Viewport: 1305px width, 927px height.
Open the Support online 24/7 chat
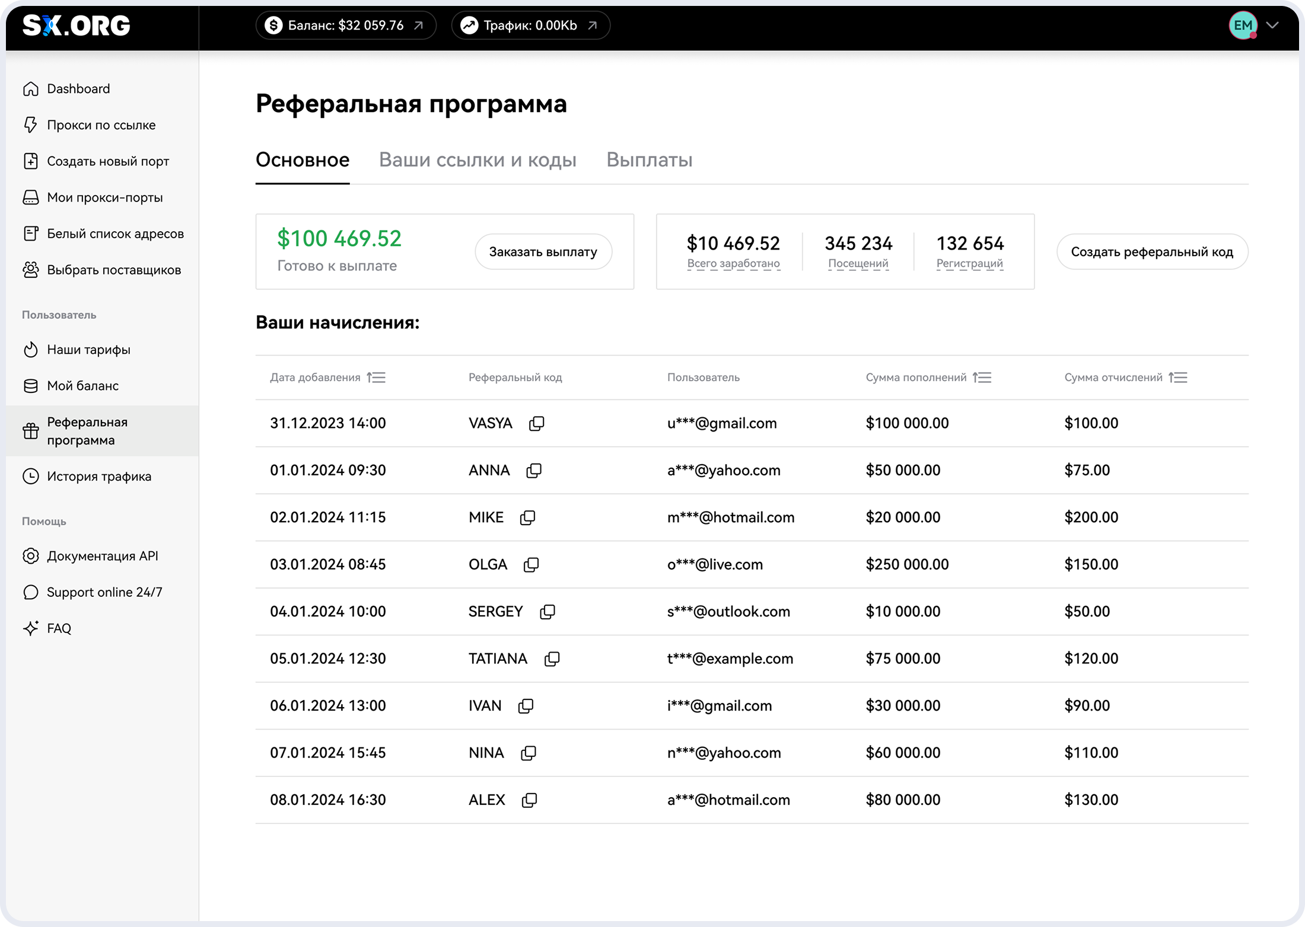pyautogui.click(x=104, y=592)
